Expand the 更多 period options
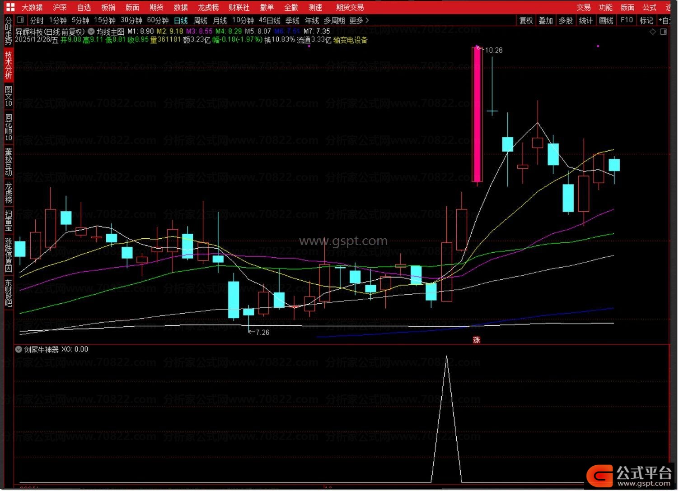Viewport: 679px width, 491px height. 359,20
